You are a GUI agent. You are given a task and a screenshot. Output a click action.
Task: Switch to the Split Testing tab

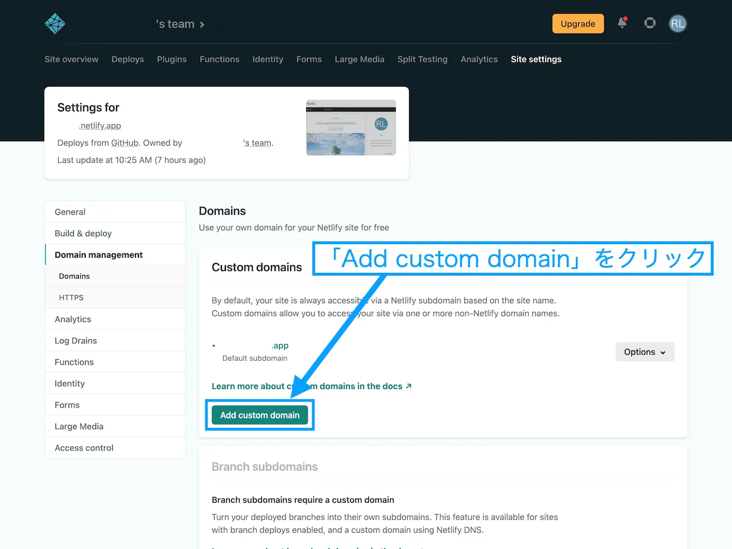coord(422,59)
